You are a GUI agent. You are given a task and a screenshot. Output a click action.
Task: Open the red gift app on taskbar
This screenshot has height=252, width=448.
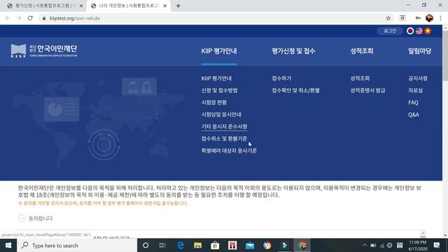pyautogui.click(x=232, y=246)
